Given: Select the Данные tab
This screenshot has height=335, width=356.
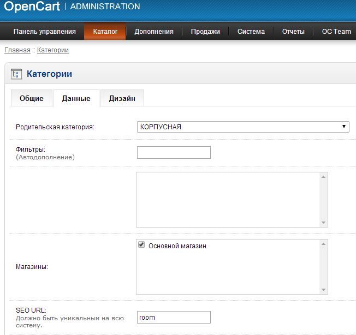Looking at the screenshot, I should pyautogui.click(x=76, y=98).
